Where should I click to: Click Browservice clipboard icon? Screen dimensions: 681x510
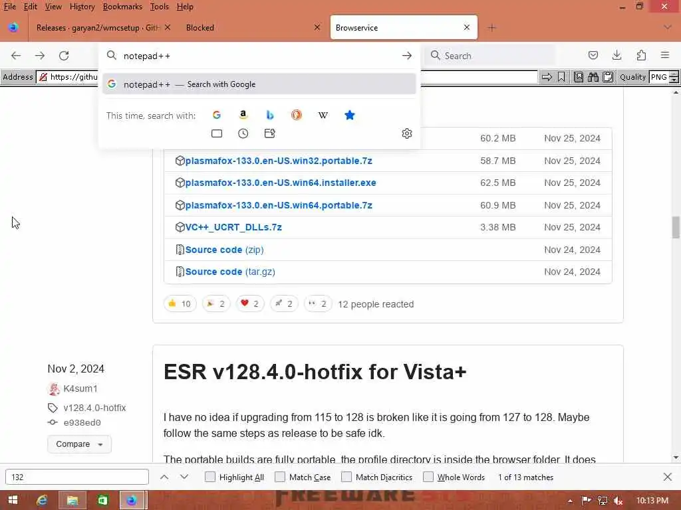point(608,77)
